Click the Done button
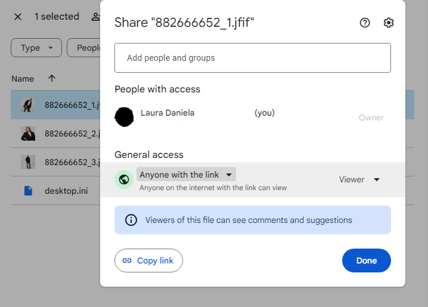 [x=367, y=261]
